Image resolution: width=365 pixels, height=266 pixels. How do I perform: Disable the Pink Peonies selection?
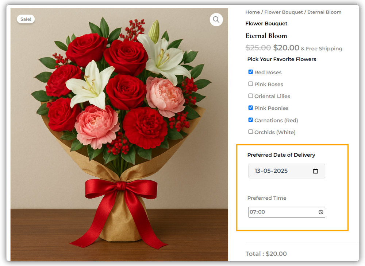tap(250, 108)
